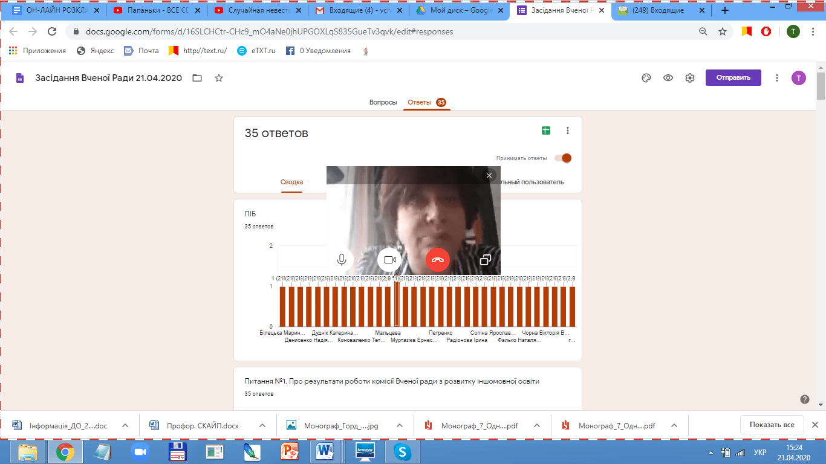Create spreadsheet from responses with green icon
This screenshot has height=464, width=826.
(545, 130)
